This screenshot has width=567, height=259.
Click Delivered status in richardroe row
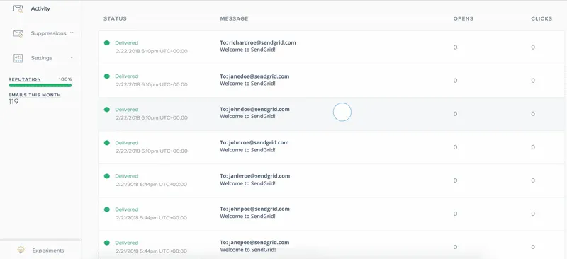[x=127, y=42]
